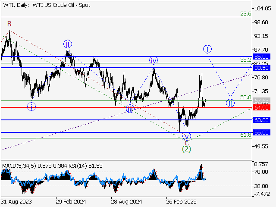Click the 55.00 support price tag

[262, 132]
